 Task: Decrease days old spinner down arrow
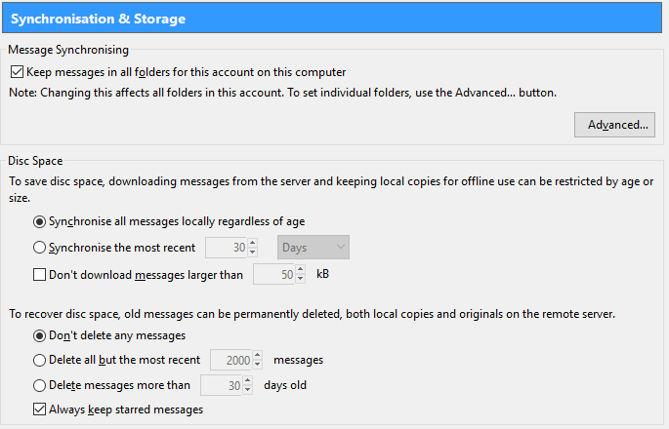(248, 390)
